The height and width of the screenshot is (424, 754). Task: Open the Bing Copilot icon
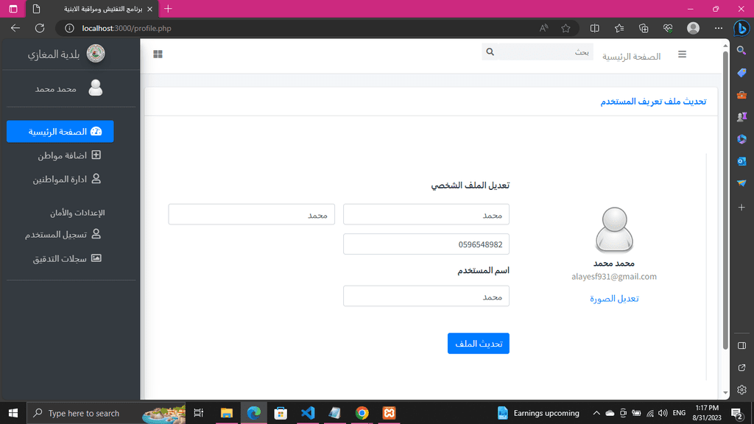click(x=741, y=29)
